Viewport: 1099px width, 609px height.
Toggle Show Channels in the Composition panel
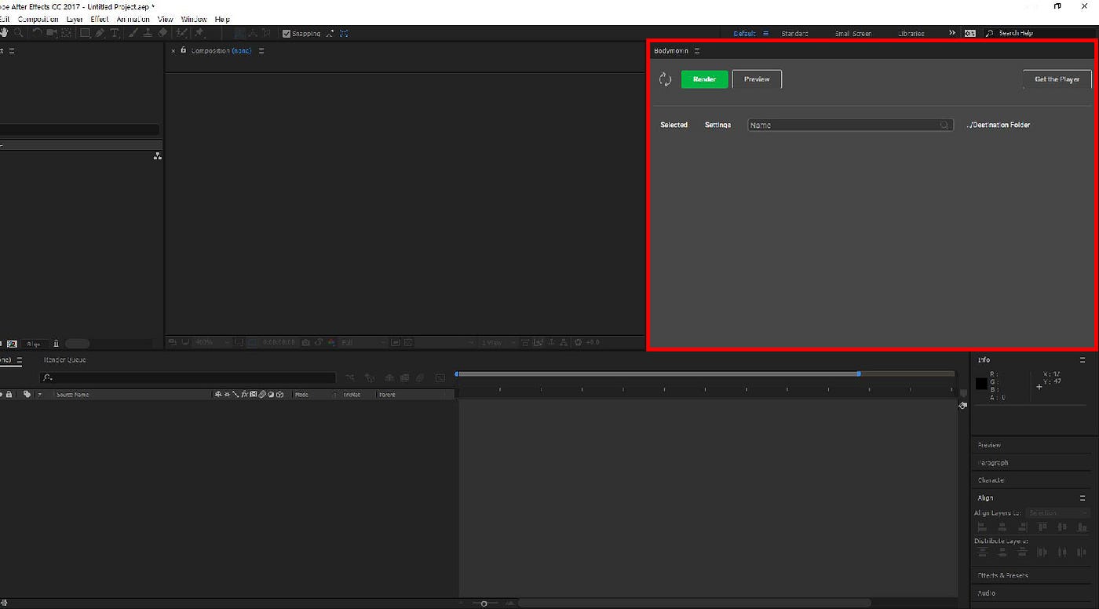(x=331, y=342)
